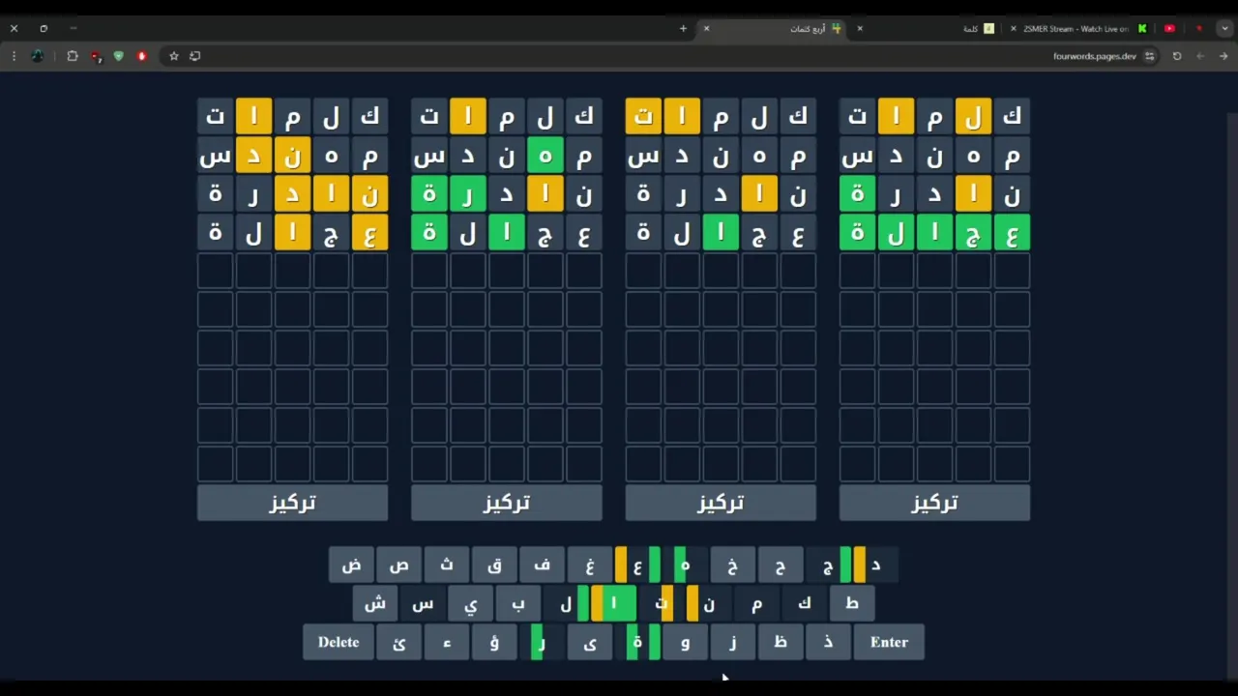Tap the ى key on the on-screen keyboard

[589, 643]
